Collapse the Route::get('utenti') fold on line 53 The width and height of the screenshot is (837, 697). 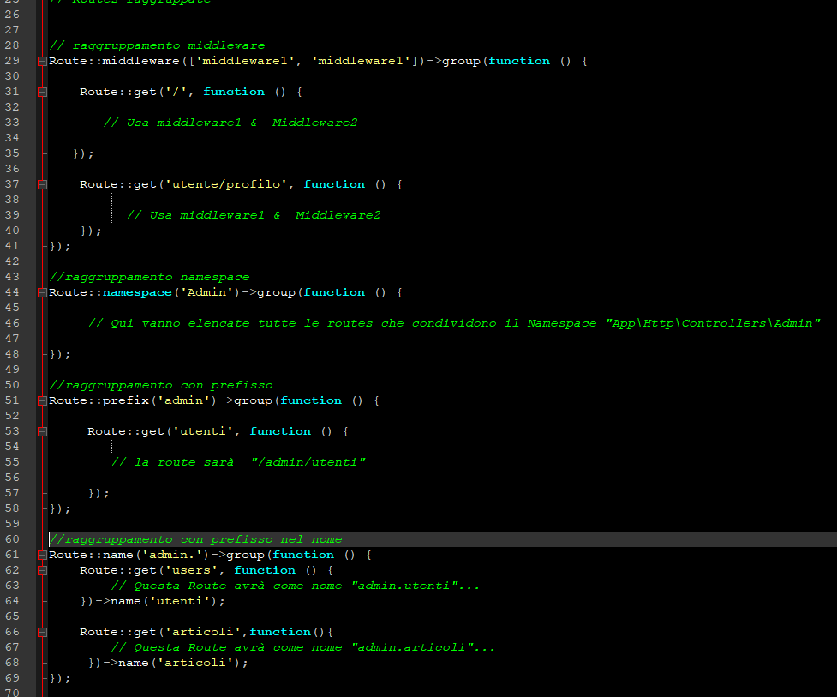click(x=42, y=431)
